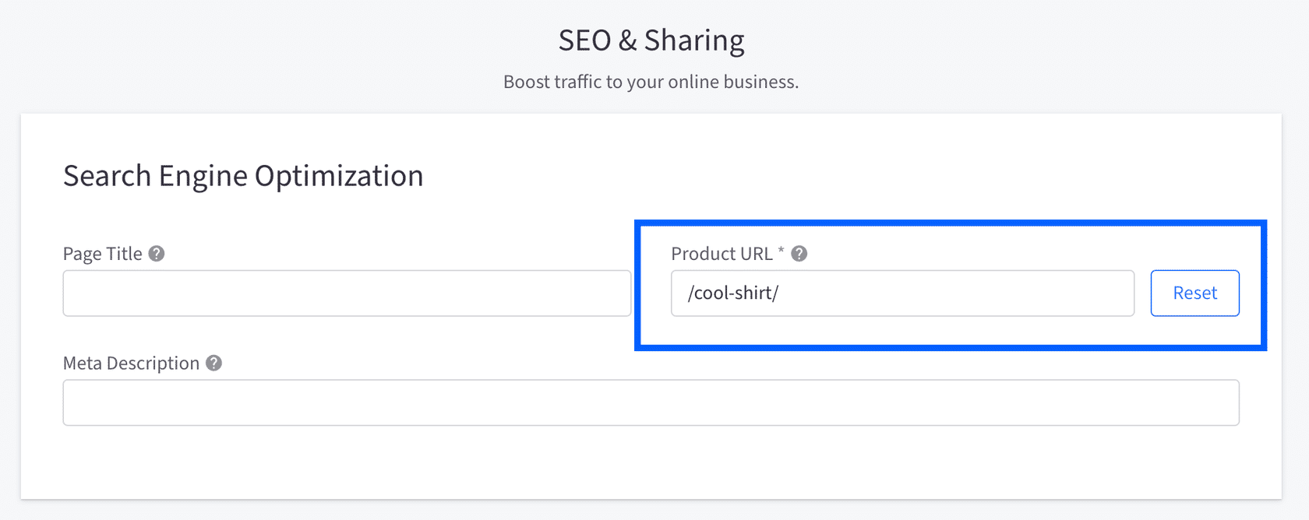Focus the empty Page Title input field
Image resolution: width=1309 pixels, height=520 pixels.
tap(347, 293)
